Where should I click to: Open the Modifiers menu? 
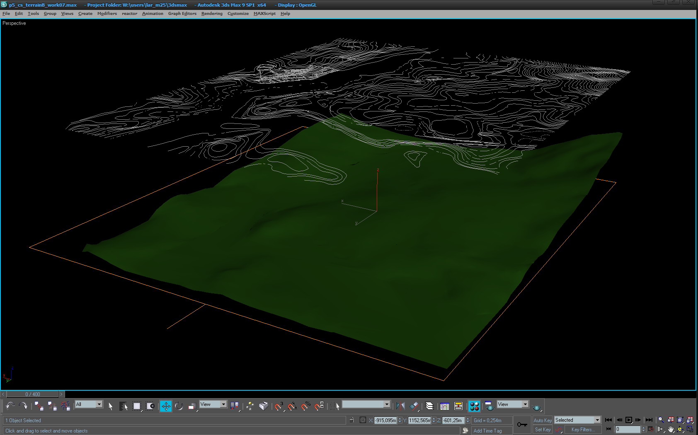[x=107, y=14]
